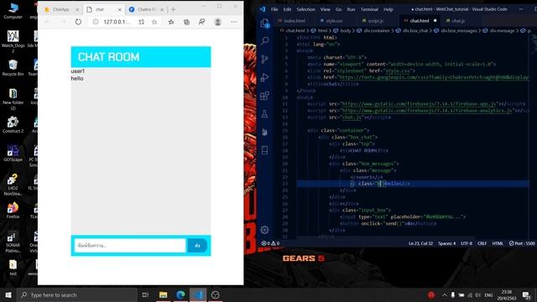This screenshot has height=302, width=537.
Task: Open the Manage gear in VS Code
Action: coord(265,230)
